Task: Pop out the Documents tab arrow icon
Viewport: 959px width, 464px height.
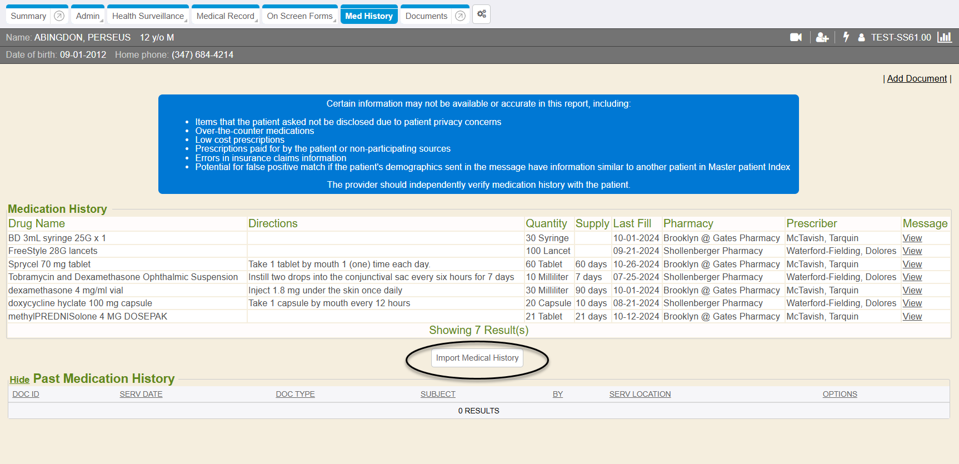Action: tap(460, 16)
